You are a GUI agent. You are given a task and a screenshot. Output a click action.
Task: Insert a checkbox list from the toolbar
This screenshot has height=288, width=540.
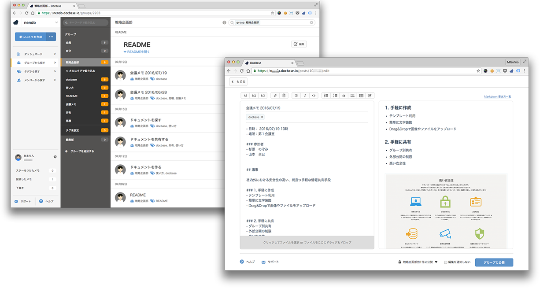pyautogui.click(x=370, y=95)
